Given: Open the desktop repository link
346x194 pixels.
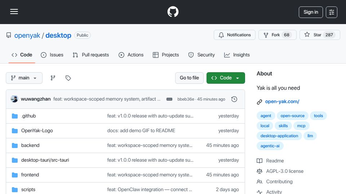Looking at the screenshot, I should point(58,36).
